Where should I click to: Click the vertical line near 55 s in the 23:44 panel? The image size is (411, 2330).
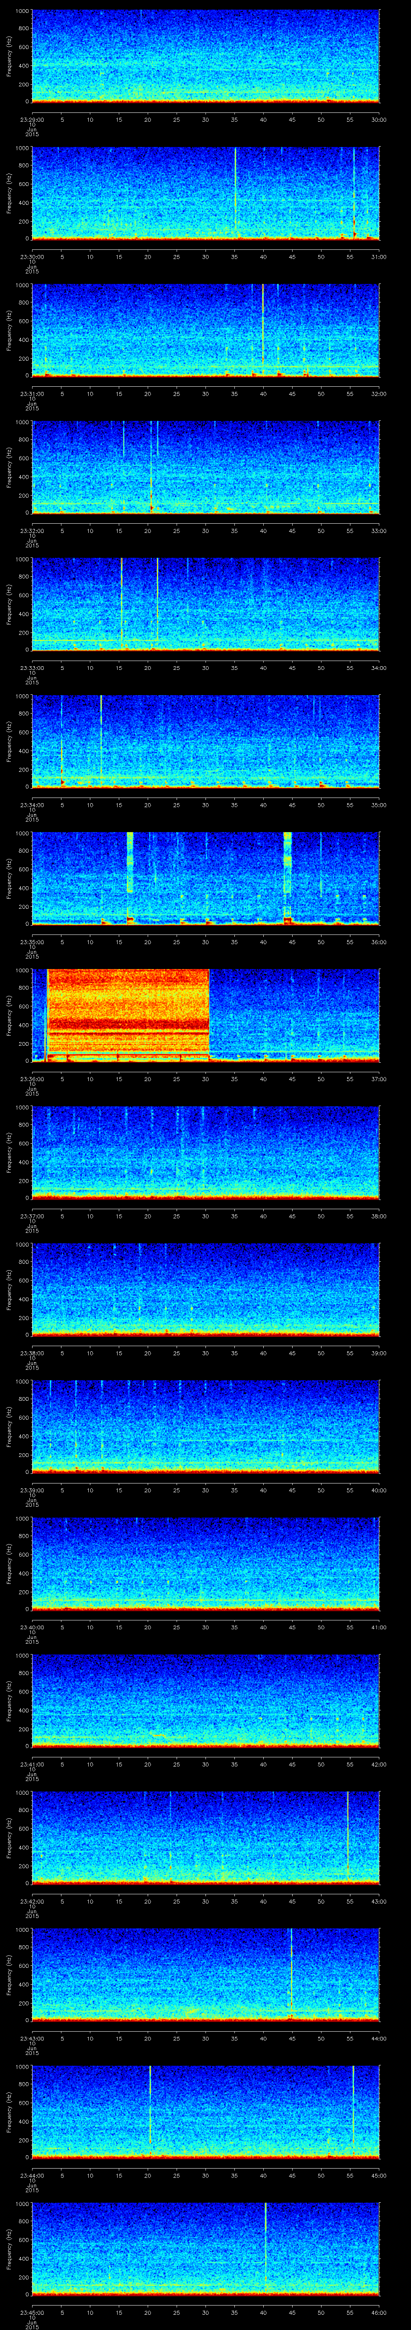[x=353, y=2103]
